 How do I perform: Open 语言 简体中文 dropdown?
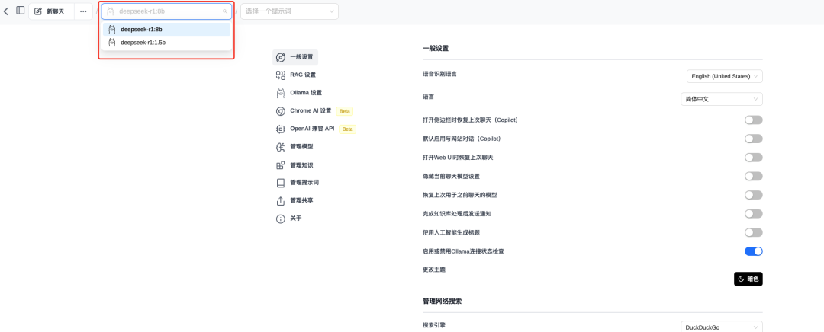721,98
